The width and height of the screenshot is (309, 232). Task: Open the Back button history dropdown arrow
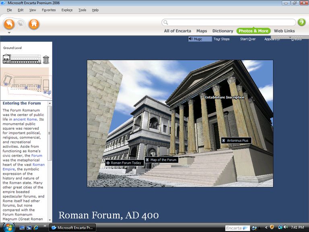9,33
